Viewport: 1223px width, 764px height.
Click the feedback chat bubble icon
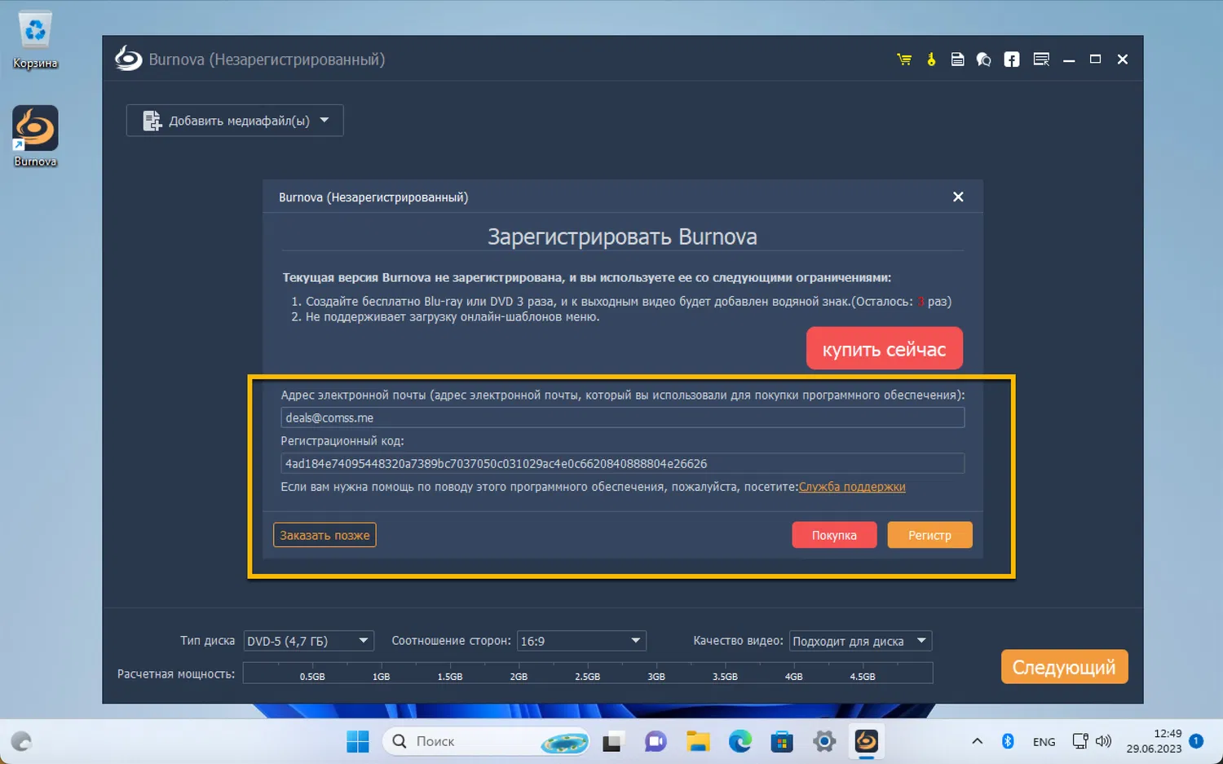(984, 59)
